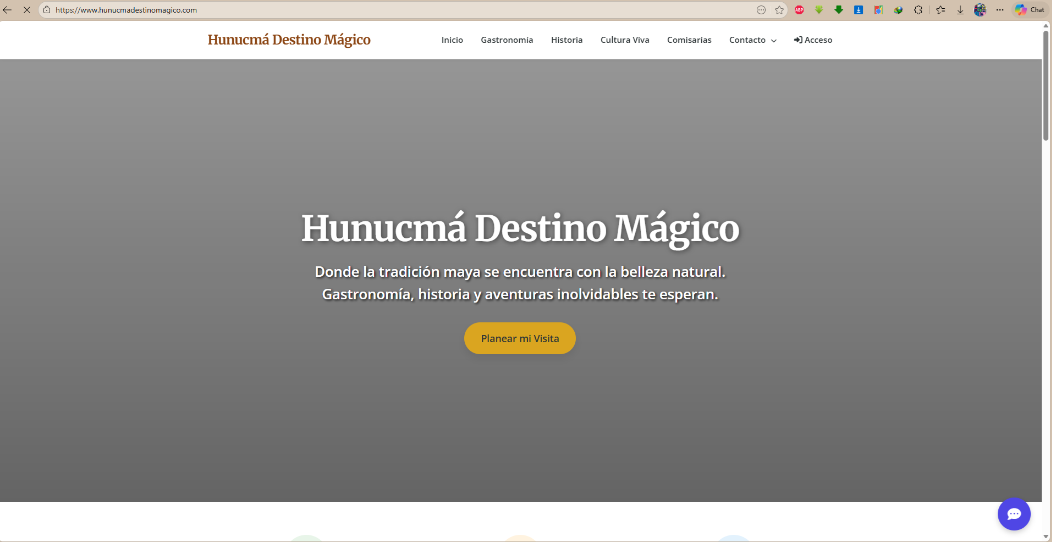
Task: Open the ABP Adblock Plus extension
Action: [x=799, y=10]
